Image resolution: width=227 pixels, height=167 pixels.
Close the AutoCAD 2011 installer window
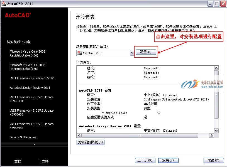click(x=223, y=4)
